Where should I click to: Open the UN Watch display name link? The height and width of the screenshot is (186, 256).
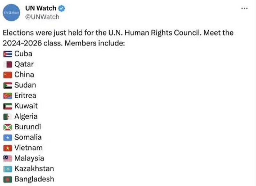[41, 8]
